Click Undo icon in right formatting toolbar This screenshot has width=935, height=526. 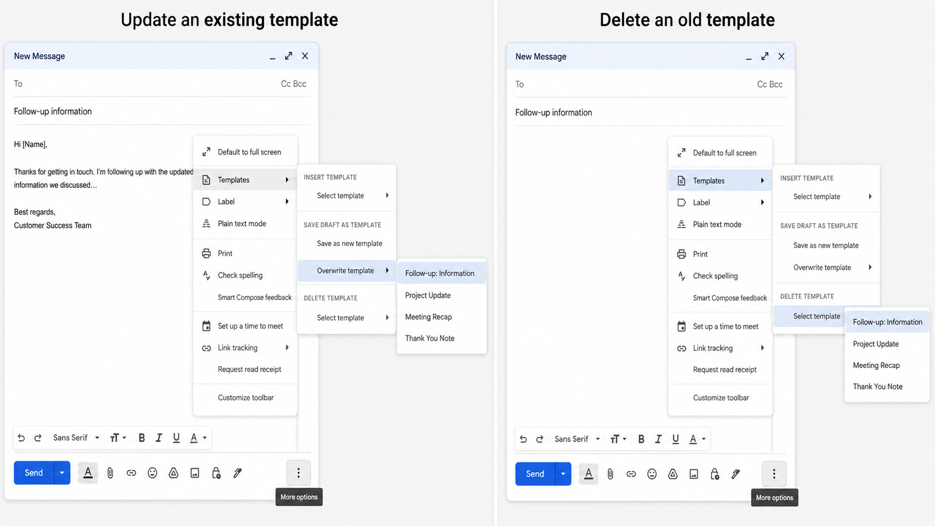click(523, 439)
